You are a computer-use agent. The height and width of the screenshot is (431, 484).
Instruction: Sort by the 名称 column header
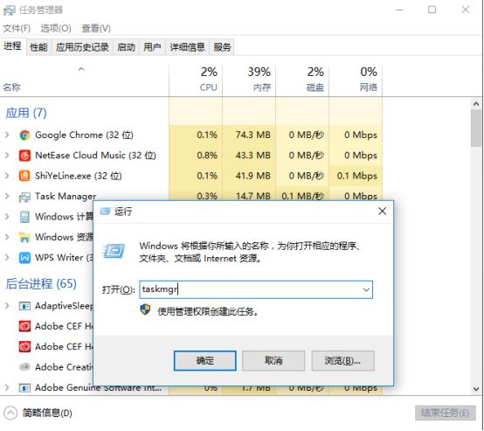pyautogui.click(x=84, y=80)
